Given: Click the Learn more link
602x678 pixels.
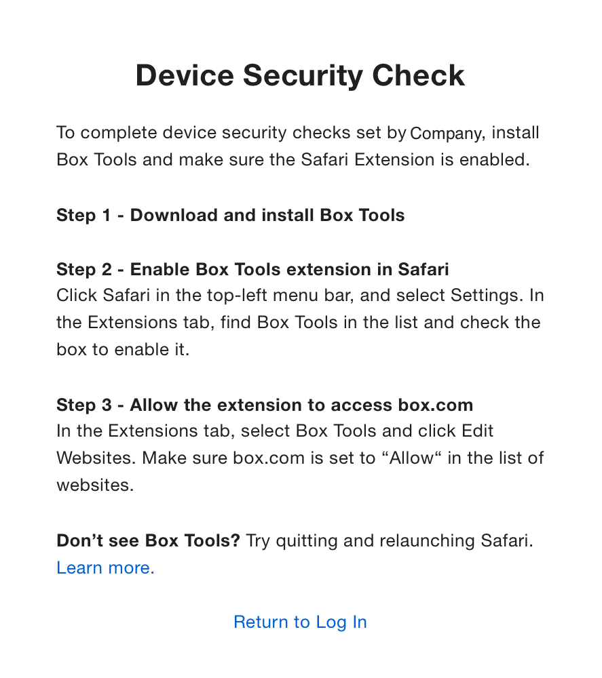Looking at the screenshot, I should [x=105, y=567].
